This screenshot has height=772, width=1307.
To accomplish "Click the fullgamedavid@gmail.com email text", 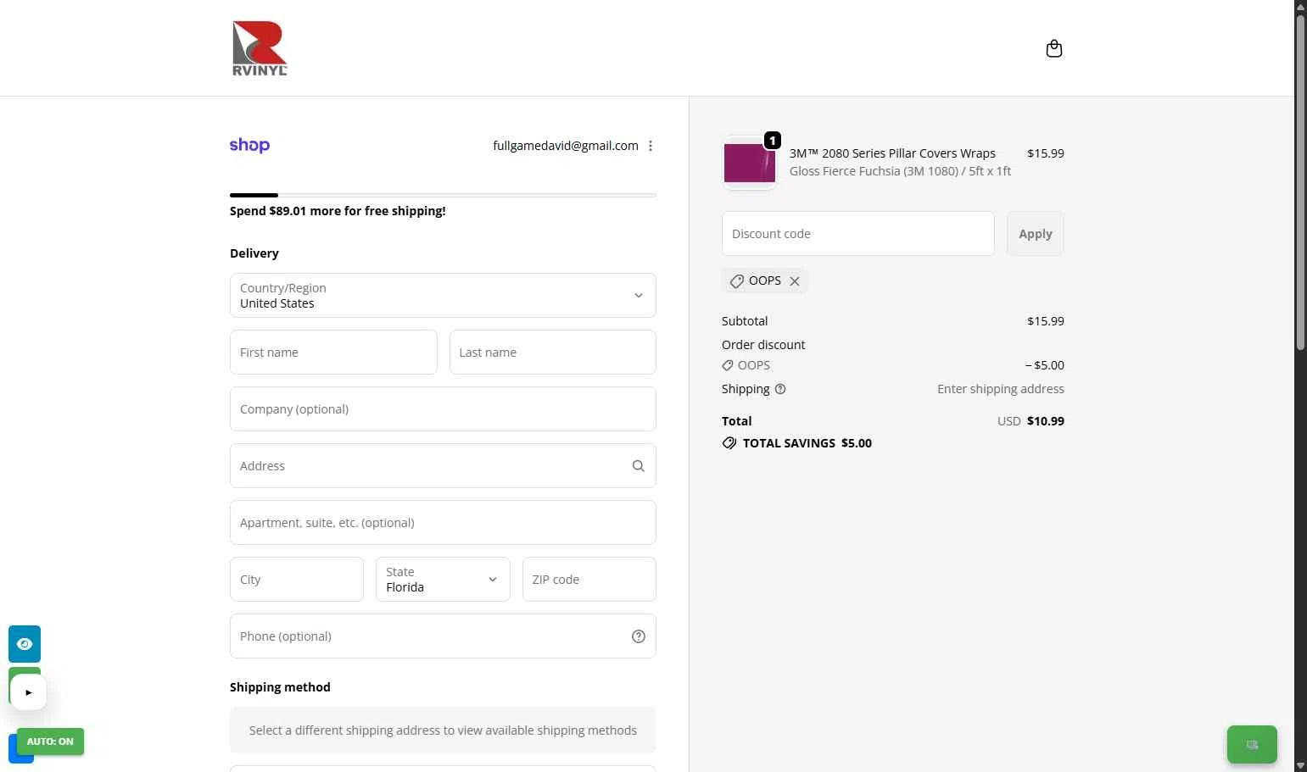I will click(566, 146).
